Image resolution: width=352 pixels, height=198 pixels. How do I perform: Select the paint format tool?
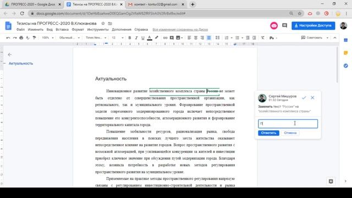pos(34,38)
